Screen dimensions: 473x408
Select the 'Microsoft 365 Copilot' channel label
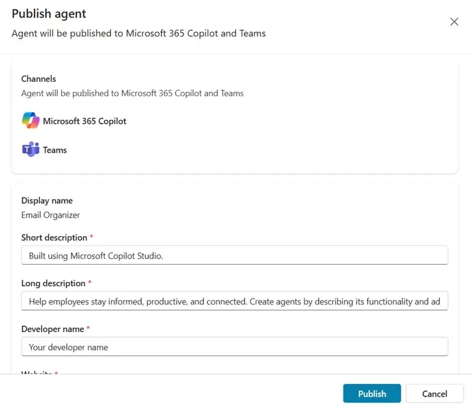tap(85, 121)
